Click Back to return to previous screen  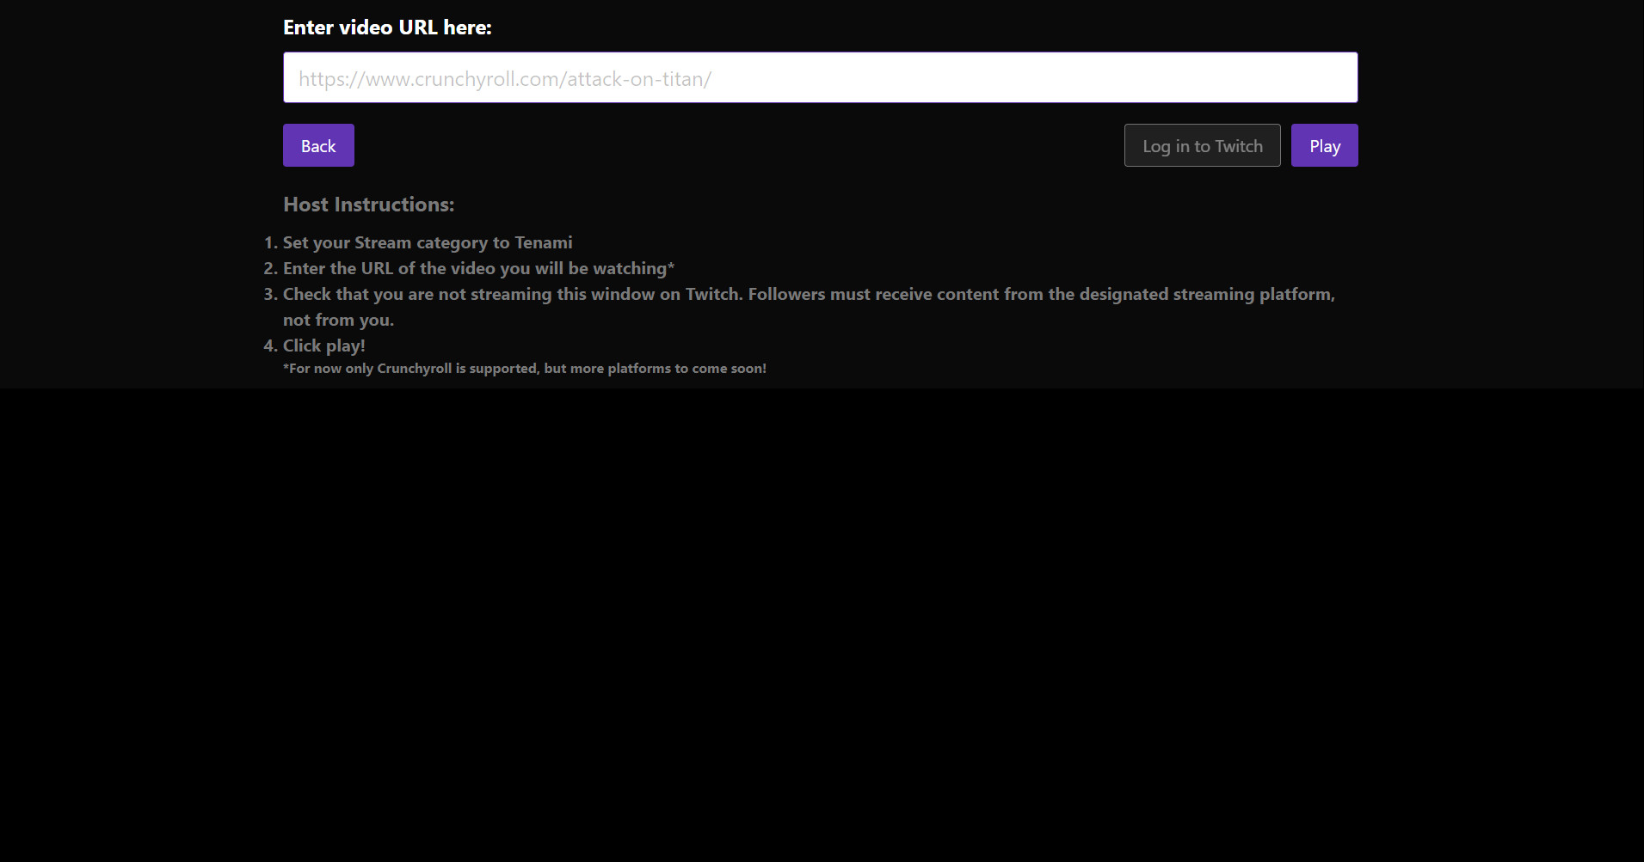(x=318, y=145)
